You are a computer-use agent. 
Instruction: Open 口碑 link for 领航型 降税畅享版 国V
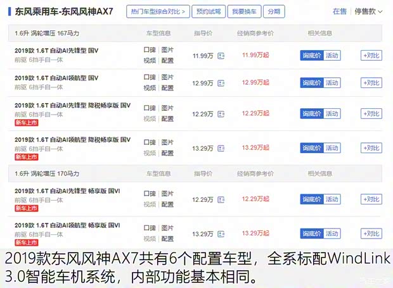point(150,142)
